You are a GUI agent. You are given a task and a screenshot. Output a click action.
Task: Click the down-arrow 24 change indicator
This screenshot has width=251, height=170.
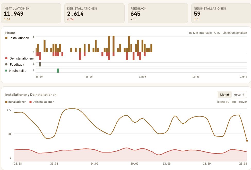pyautogui.click(x=71, y=19)
